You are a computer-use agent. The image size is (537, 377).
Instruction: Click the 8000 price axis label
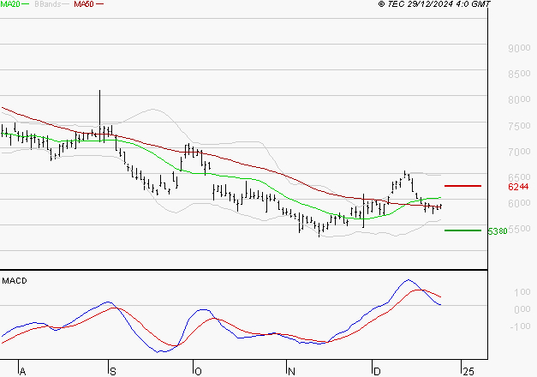coord(519,99)
